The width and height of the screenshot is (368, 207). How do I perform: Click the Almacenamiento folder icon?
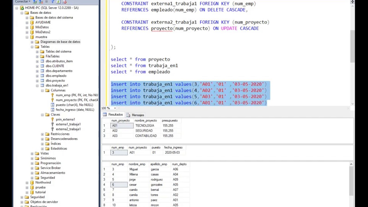pos(37,173)
